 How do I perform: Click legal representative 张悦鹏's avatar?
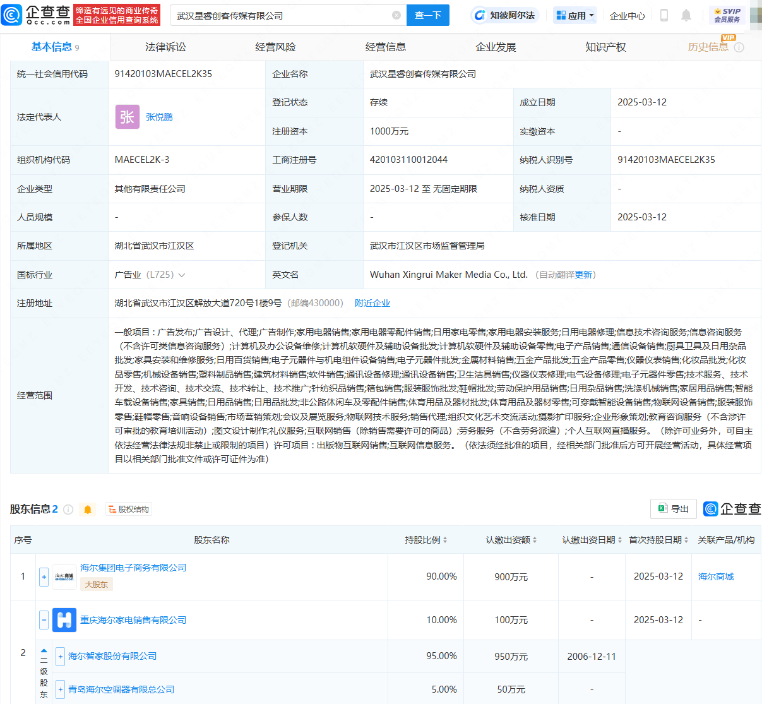click(x=127, y=117)
